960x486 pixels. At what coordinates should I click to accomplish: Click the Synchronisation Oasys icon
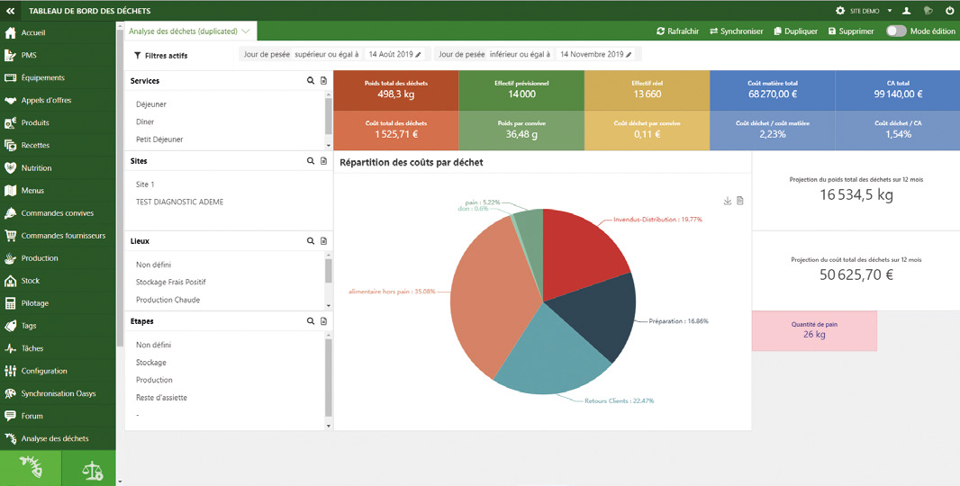(11, 393)
